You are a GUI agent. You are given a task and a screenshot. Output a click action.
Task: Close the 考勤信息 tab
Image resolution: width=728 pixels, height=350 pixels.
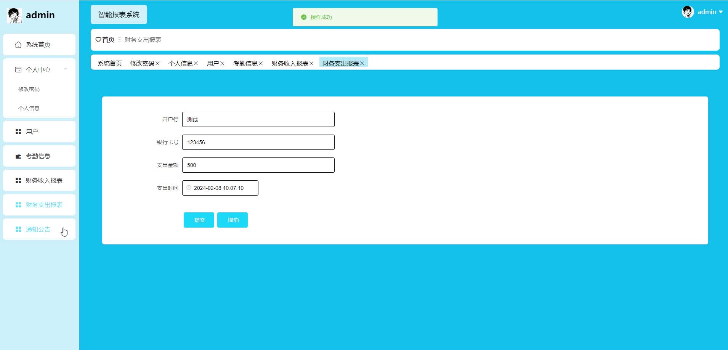click(x=261, y=63)
